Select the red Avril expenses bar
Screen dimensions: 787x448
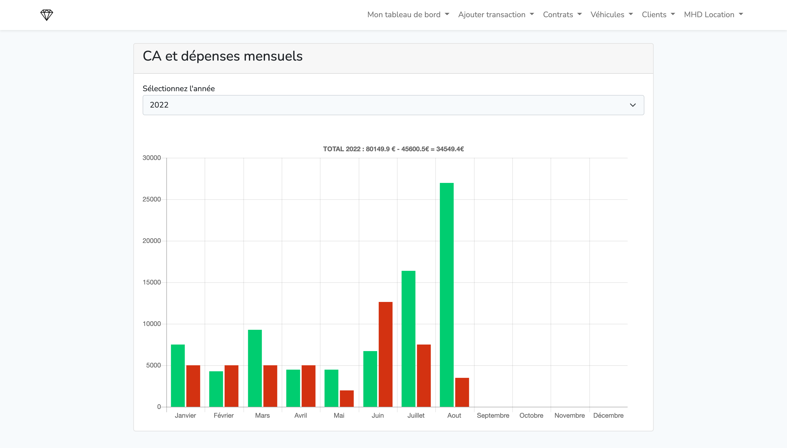pos(308,386)
